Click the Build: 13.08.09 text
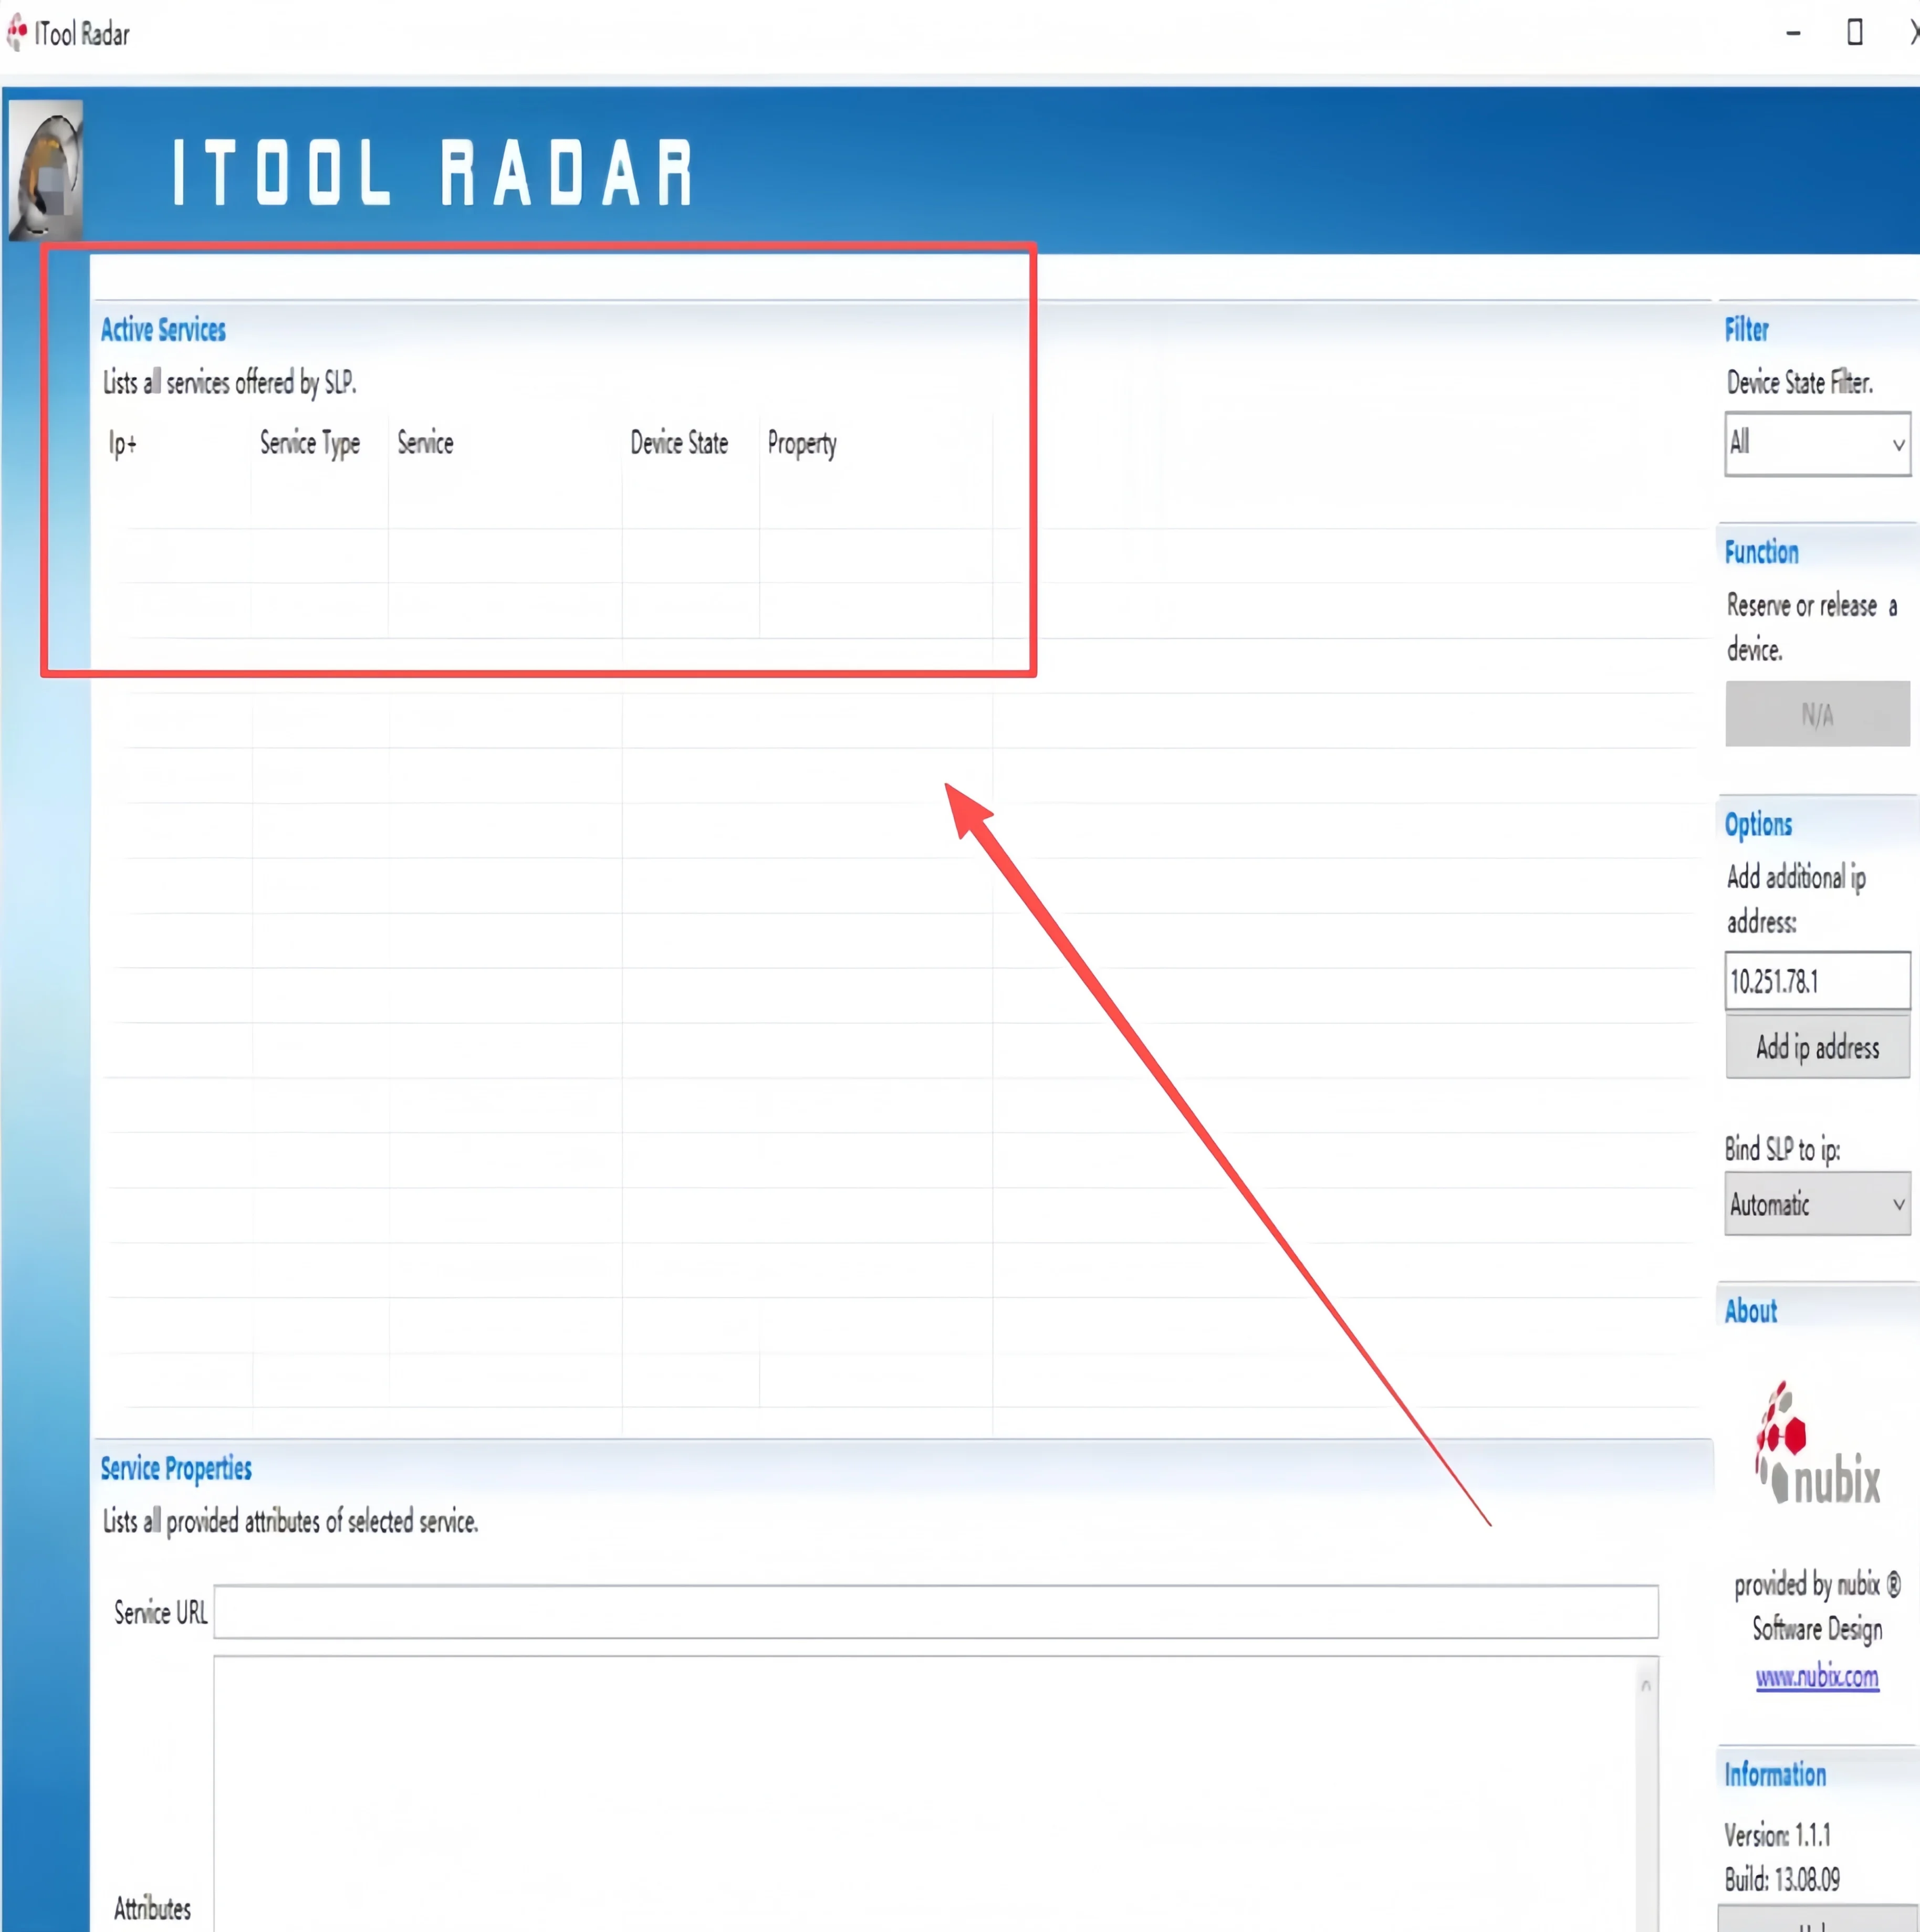Viewport: 1920px width, 1932px height. (1782, 1879)
